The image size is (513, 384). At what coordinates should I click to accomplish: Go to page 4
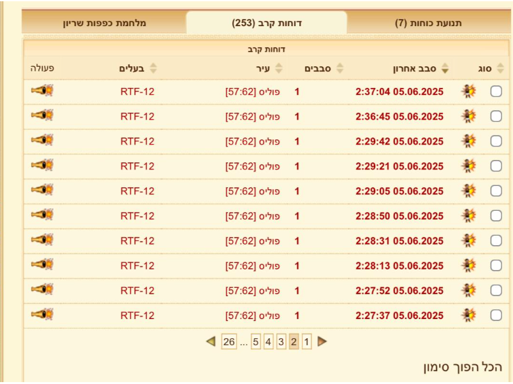click(268, 342)
